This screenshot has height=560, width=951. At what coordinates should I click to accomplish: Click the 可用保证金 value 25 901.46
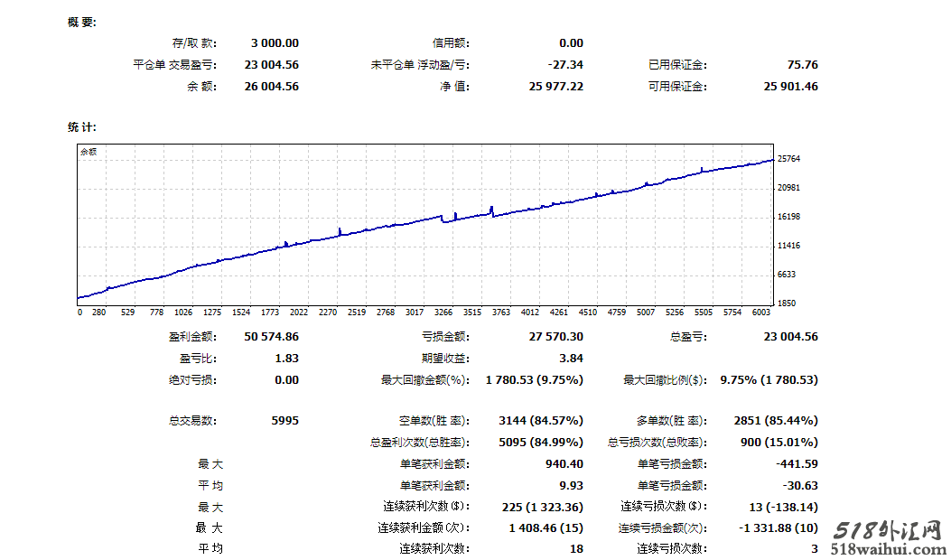(790, 86)
